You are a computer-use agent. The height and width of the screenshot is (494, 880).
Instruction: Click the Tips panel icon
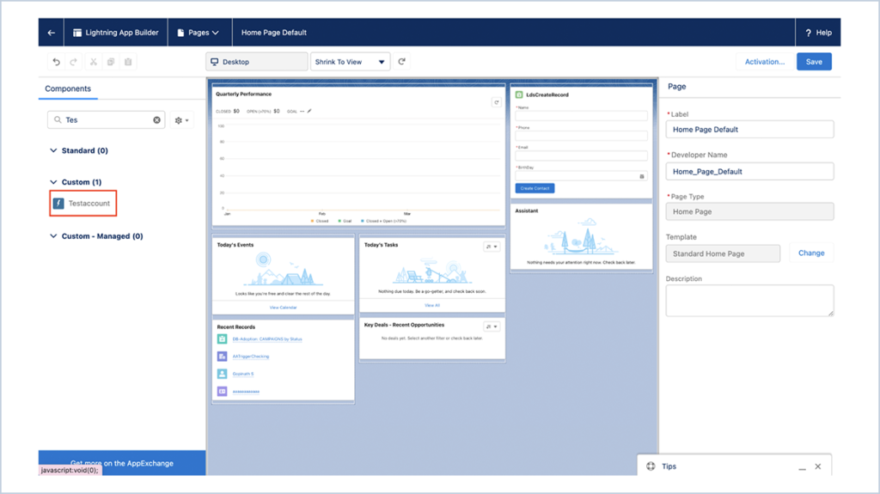click(x=651, y=466)
